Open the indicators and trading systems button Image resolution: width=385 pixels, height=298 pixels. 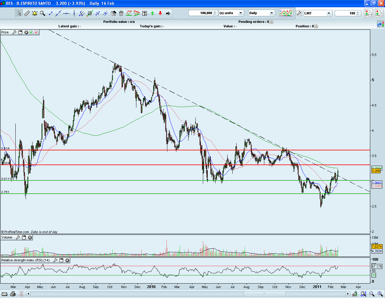(286, 13)
